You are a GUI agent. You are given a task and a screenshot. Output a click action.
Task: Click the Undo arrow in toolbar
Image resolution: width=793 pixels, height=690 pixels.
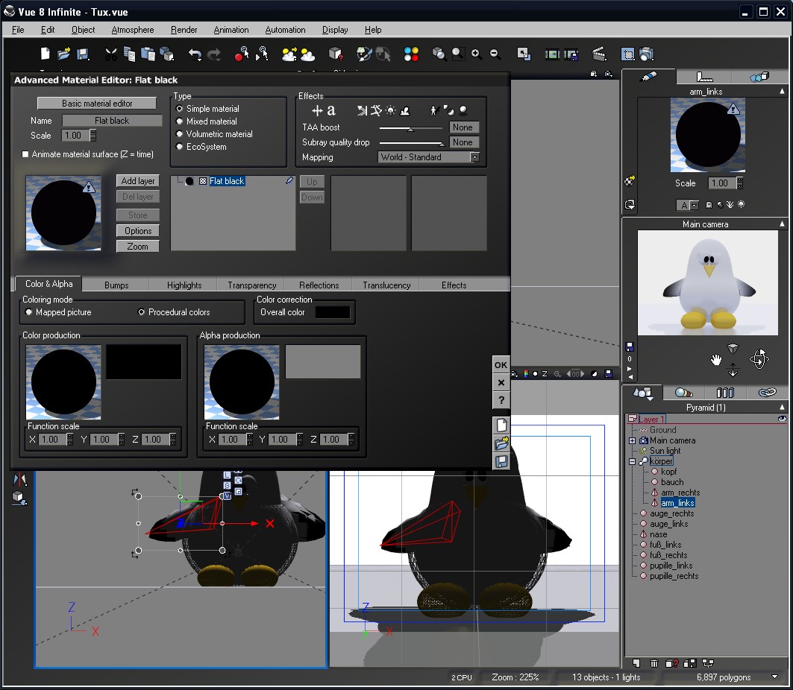pos(195,54)
